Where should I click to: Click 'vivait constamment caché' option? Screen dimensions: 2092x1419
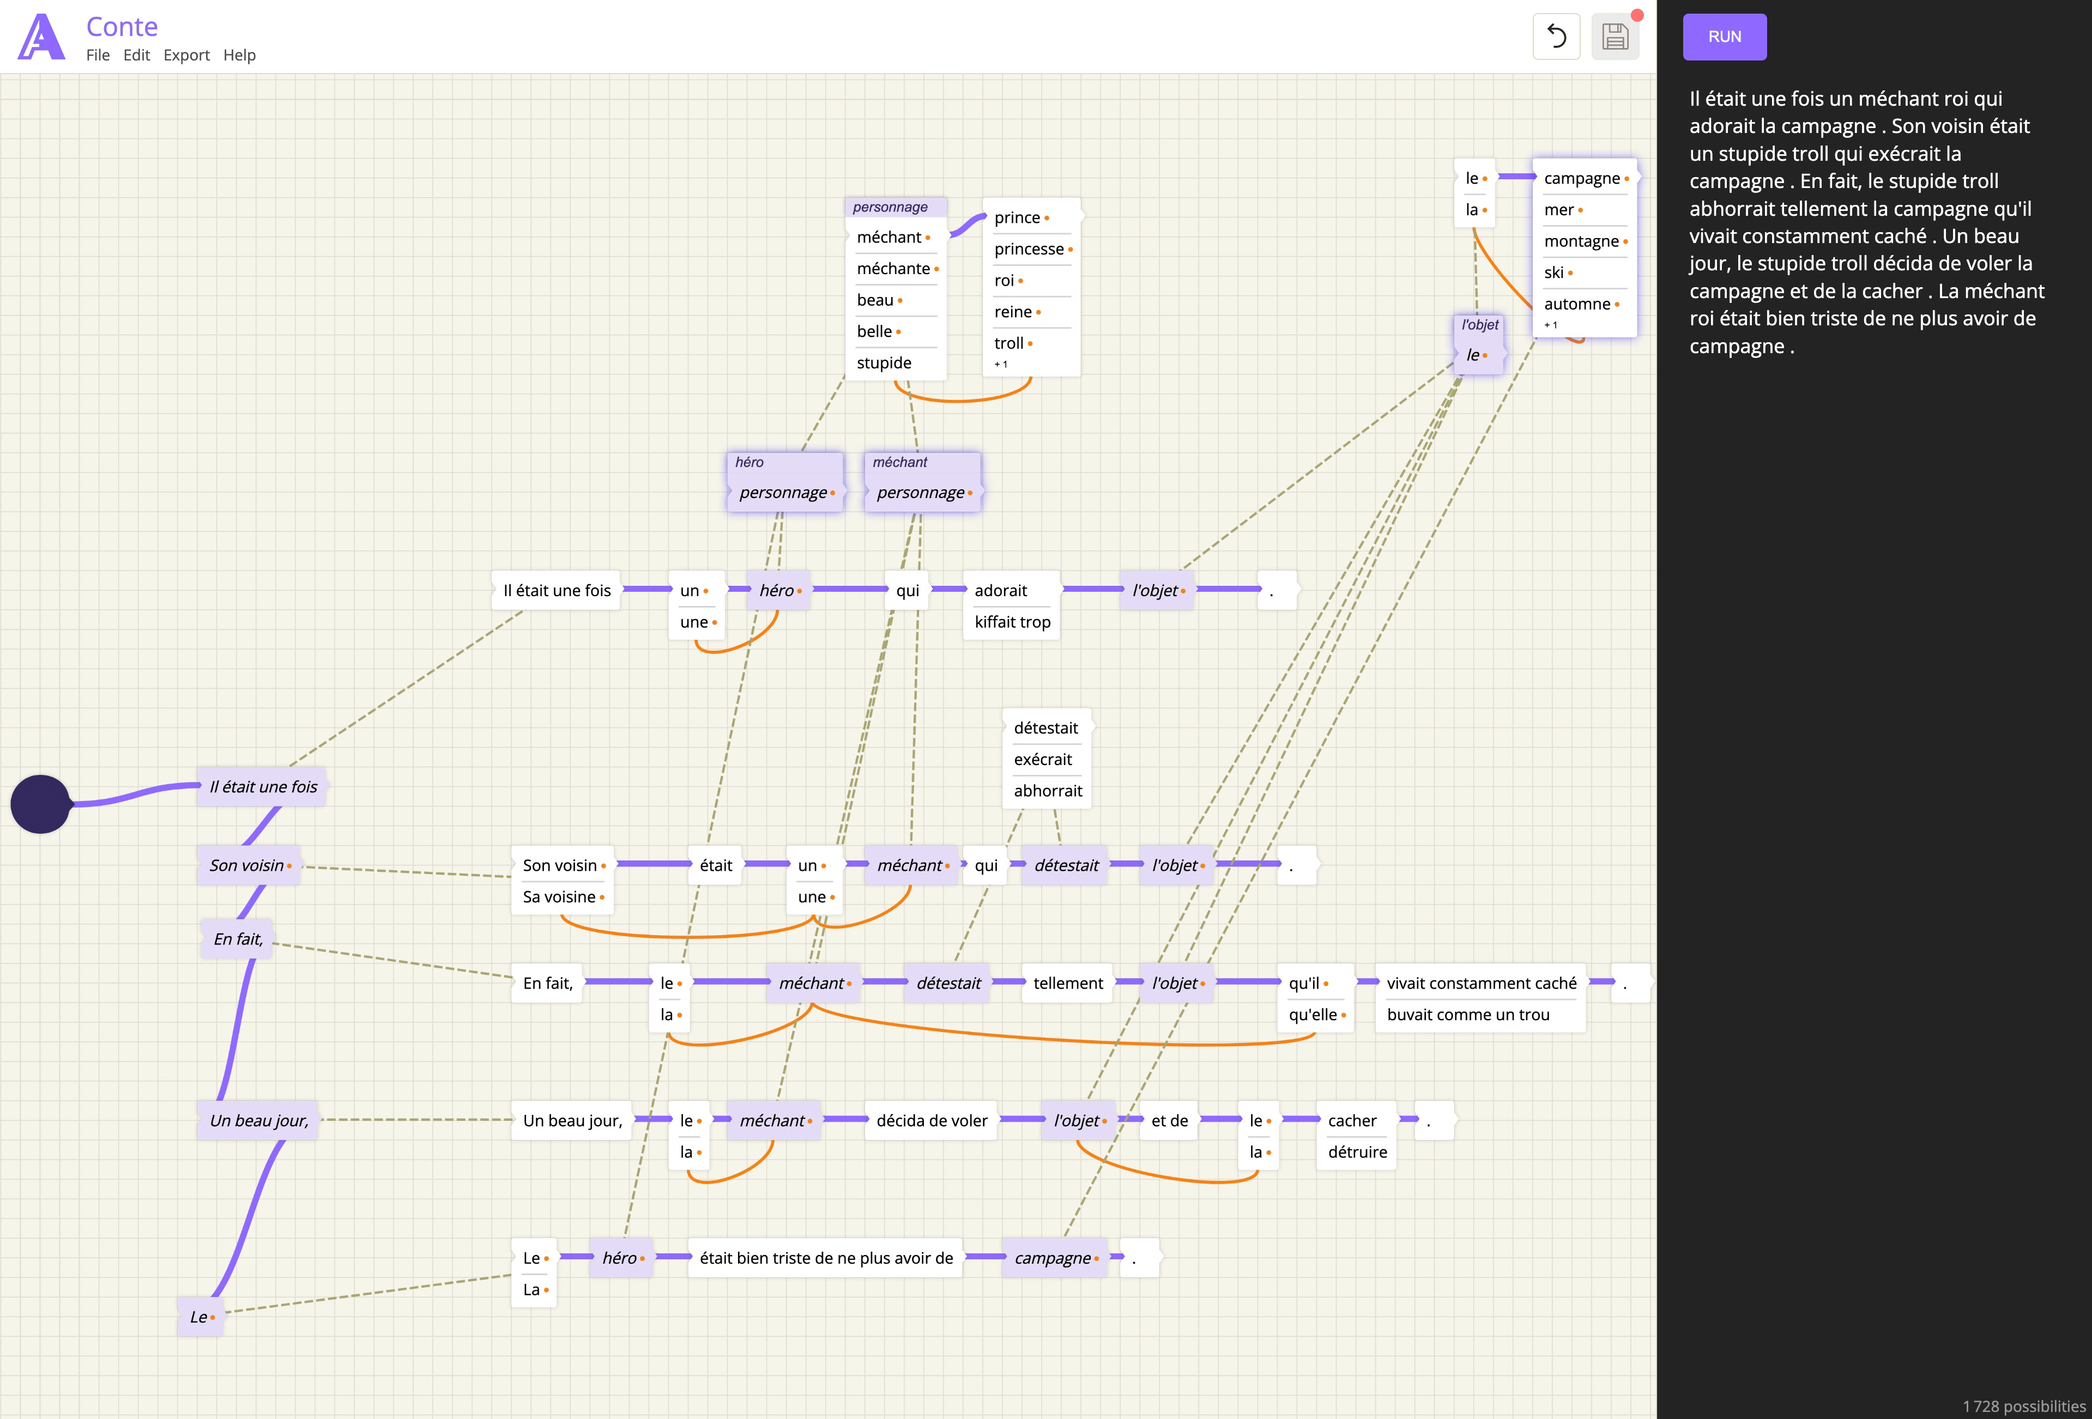click(1481, 984)
